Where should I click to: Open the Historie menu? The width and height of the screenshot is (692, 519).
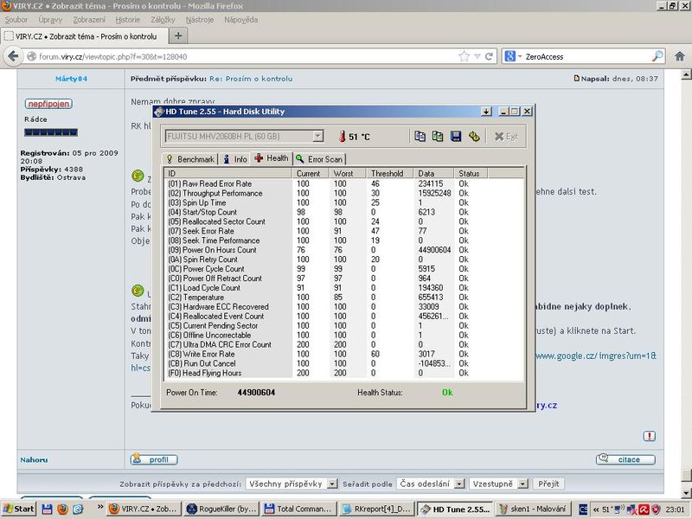point(127,20)
